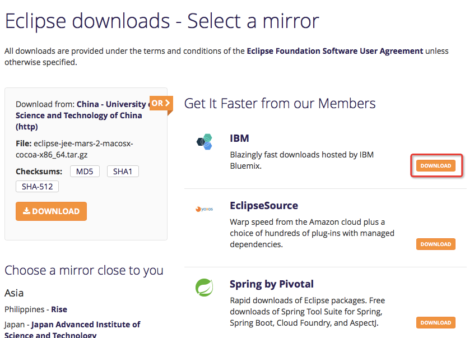Download from Spring by Pivotal mirror
Viewport: 474px width, 338px height.
tap(435, 323)
